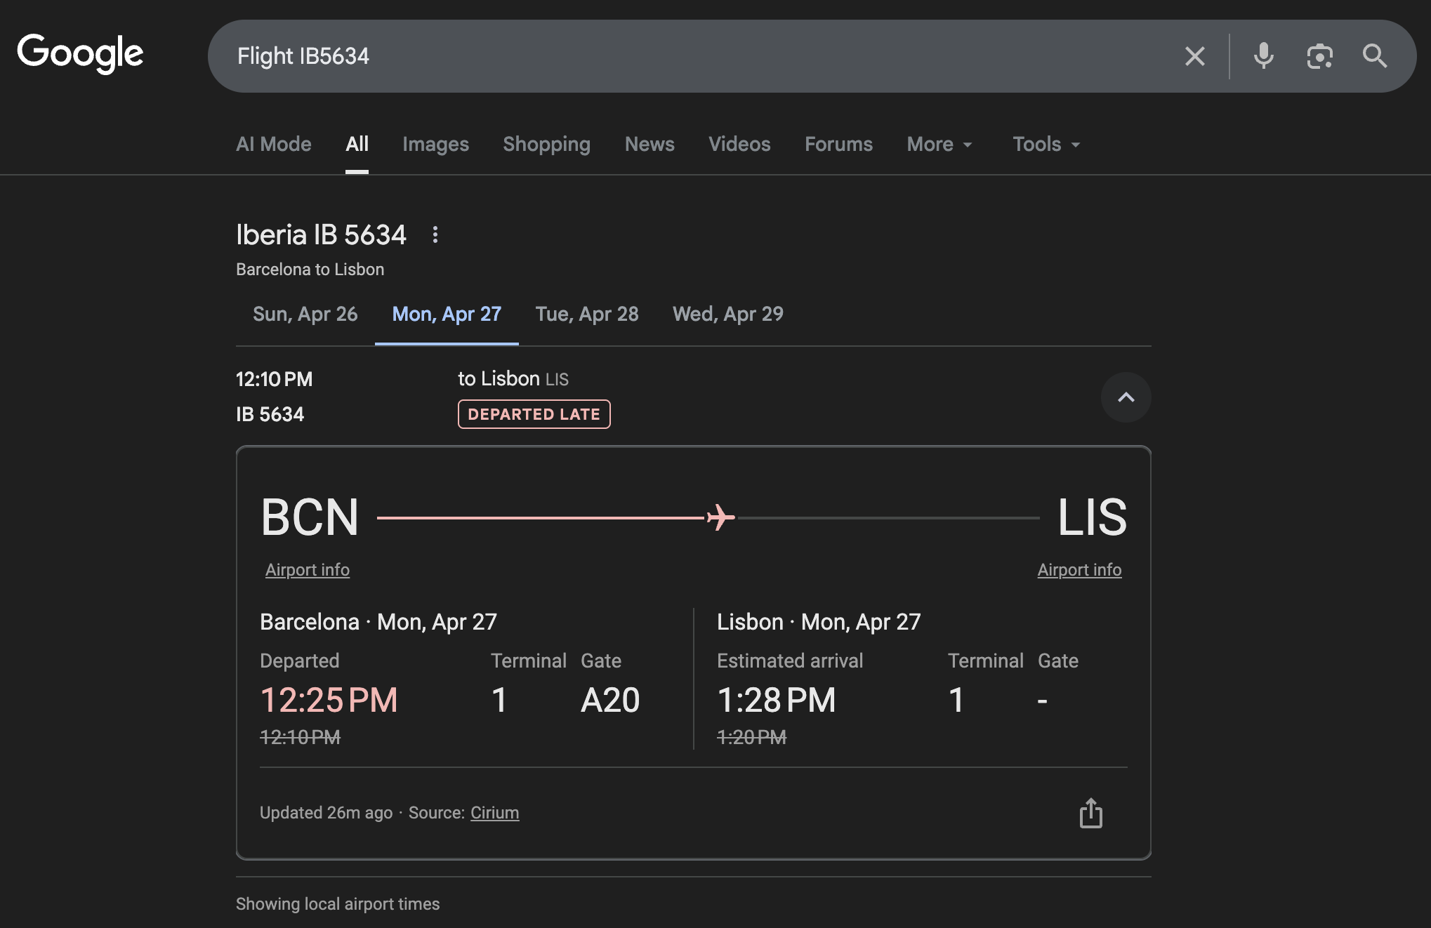The height and width of the screenshot is (928, 1431).
Task: Open the Images results tab
Action: coord(435,145)
